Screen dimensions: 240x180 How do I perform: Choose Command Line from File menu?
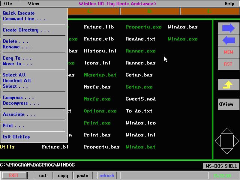coord(24,19)
